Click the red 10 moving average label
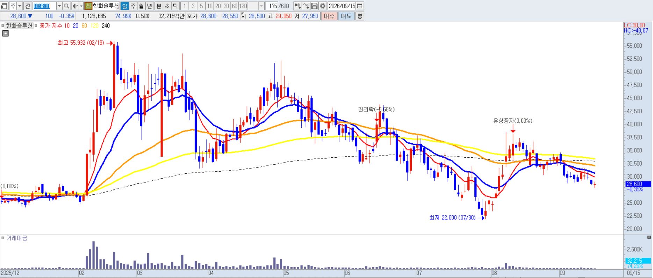Image resolution: width=653 pixels, height=278 pixels. 67,26
